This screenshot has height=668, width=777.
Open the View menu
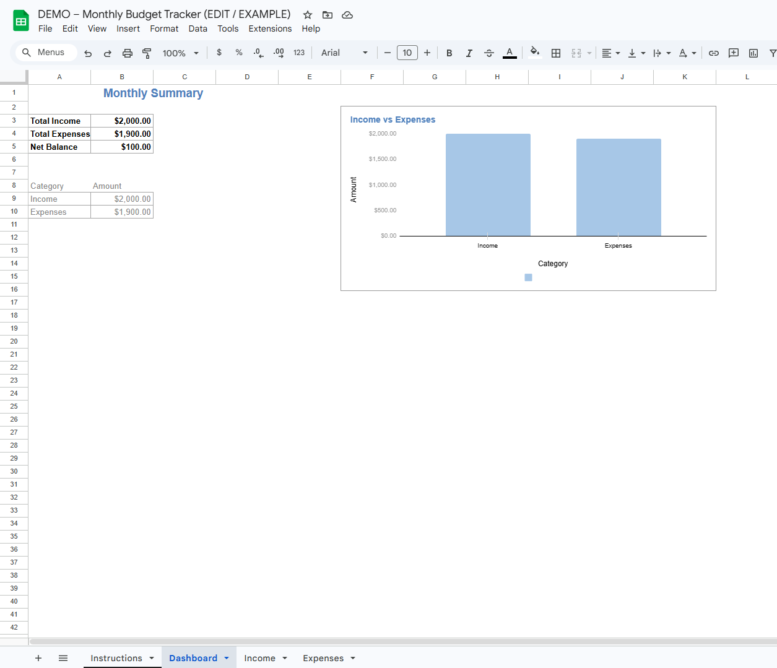coord(97,28)
